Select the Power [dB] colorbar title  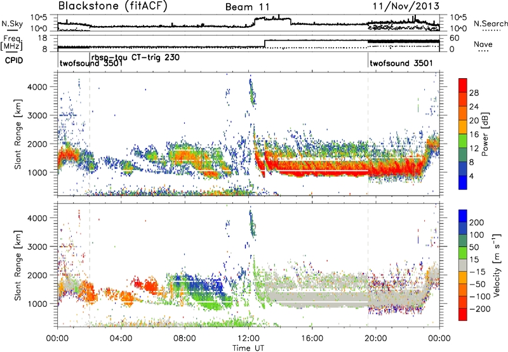click(x=485, y=134)
